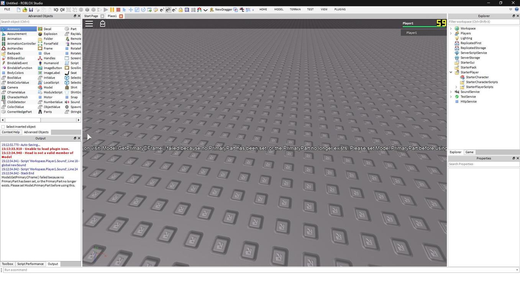Insert a Part from Advanced Objects
Image resolution: width=520 pixels, height=282 pixels.
(x=73, y=29)
